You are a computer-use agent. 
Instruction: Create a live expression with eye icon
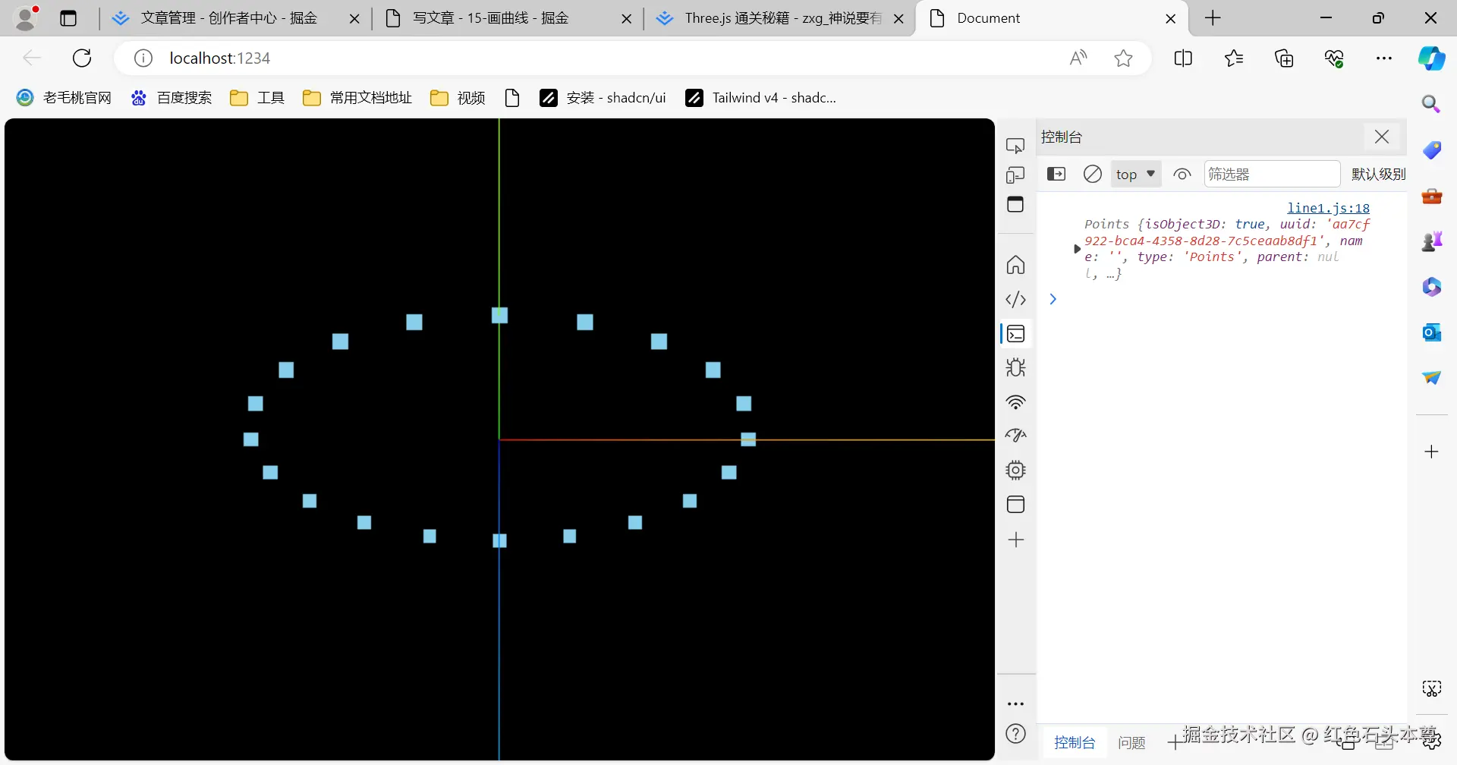(x=1182, y=175)
